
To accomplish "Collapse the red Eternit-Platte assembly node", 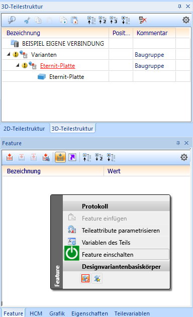I will [x=18, y=65].
